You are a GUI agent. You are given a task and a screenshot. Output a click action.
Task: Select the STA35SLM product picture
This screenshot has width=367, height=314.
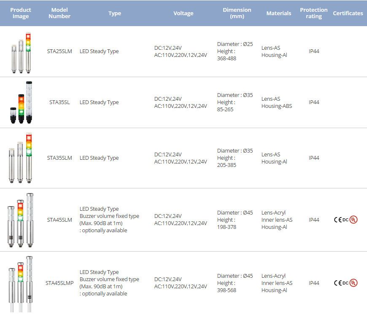tap(21, 158)
